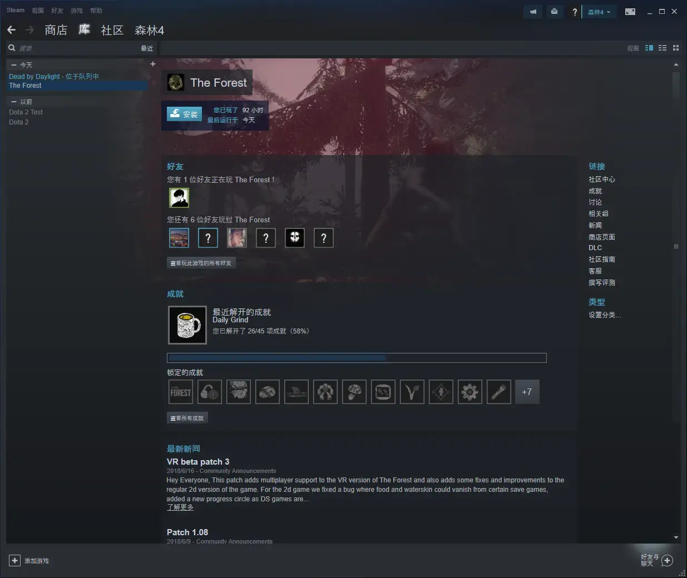Switch to detail view mode
This screenshot has height=578, width=687.
[x=649, y=48]
